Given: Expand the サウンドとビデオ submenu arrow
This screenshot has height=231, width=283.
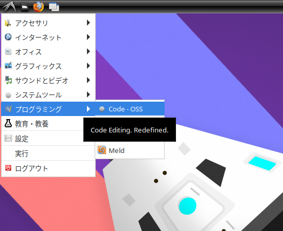Looking at the screenshot, I should click(x=89, y=80).
